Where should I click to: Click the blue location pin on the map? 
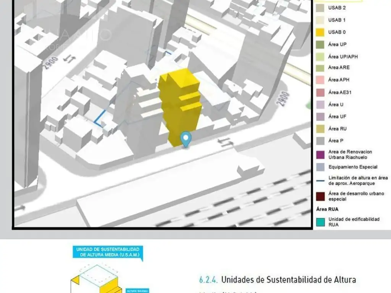(186, 139)
